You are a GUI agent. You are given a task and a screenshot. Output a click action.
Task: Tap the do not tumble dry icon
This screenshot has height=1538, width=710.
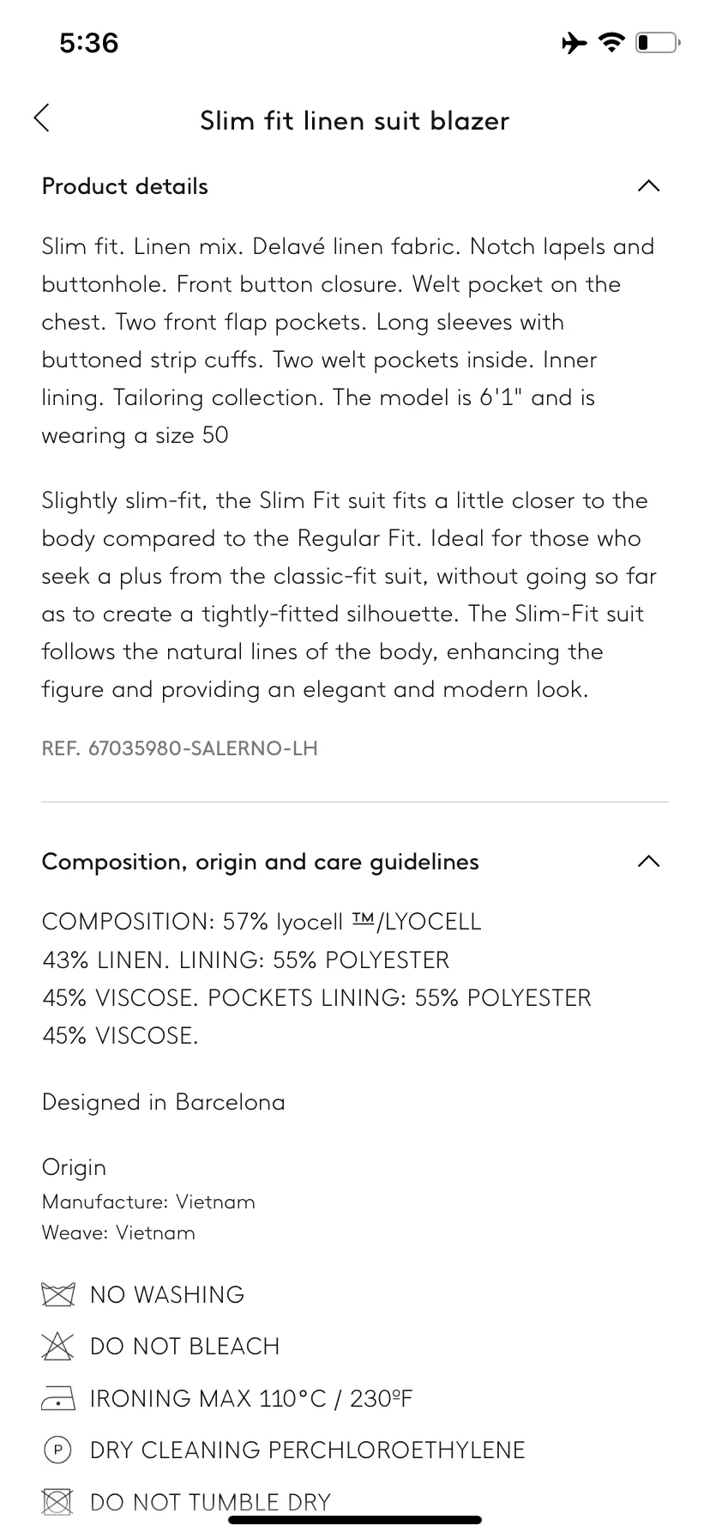pos(56,1502)
